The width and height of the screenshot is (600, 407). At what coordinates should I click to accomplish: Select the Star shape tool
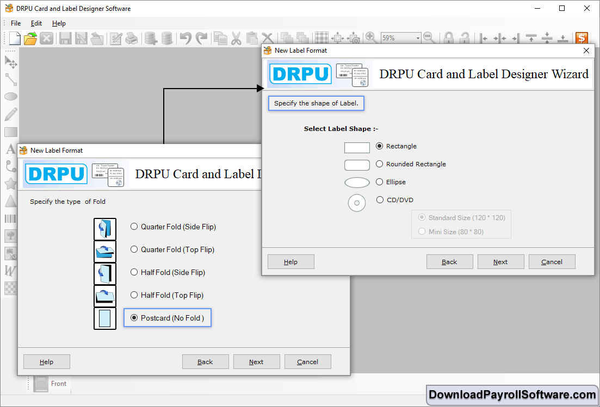[x=11, y=184]
